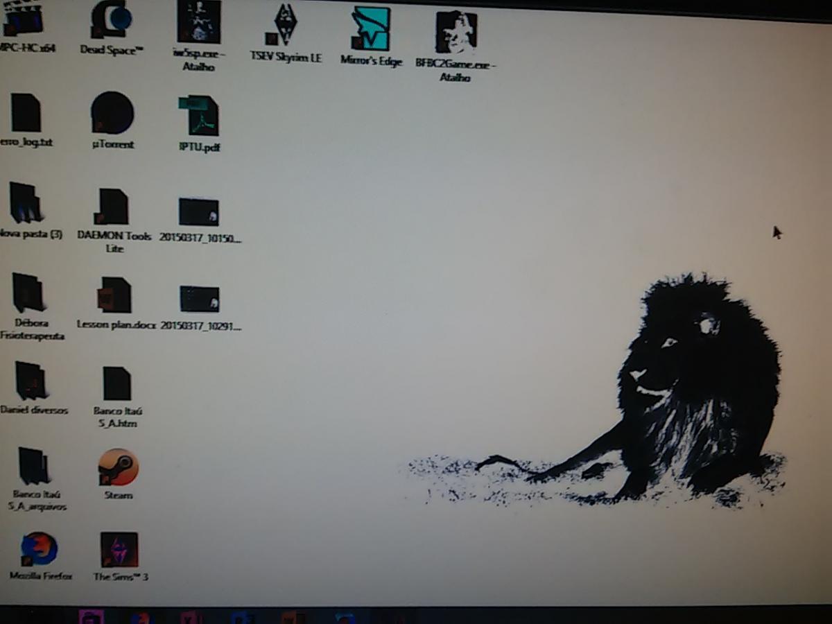Viewport: 832px width, 624px height.
Task: Open the µTorrent desktop icon
Action: (112, 113)
